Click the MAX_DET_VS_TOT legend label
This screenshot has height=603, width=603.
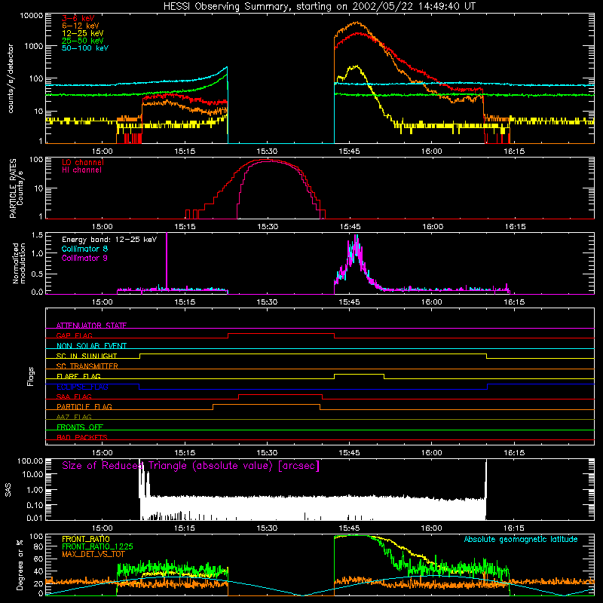point(93,554)
